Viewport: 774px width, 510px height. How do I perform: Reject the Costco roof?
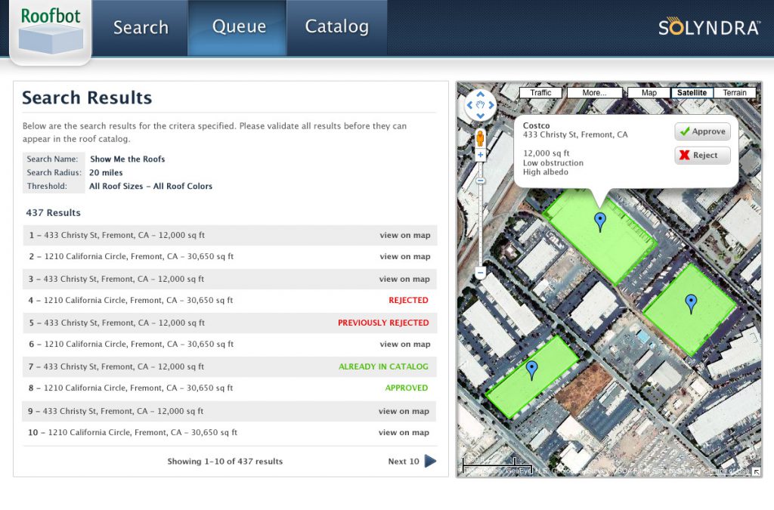point(702,156)
